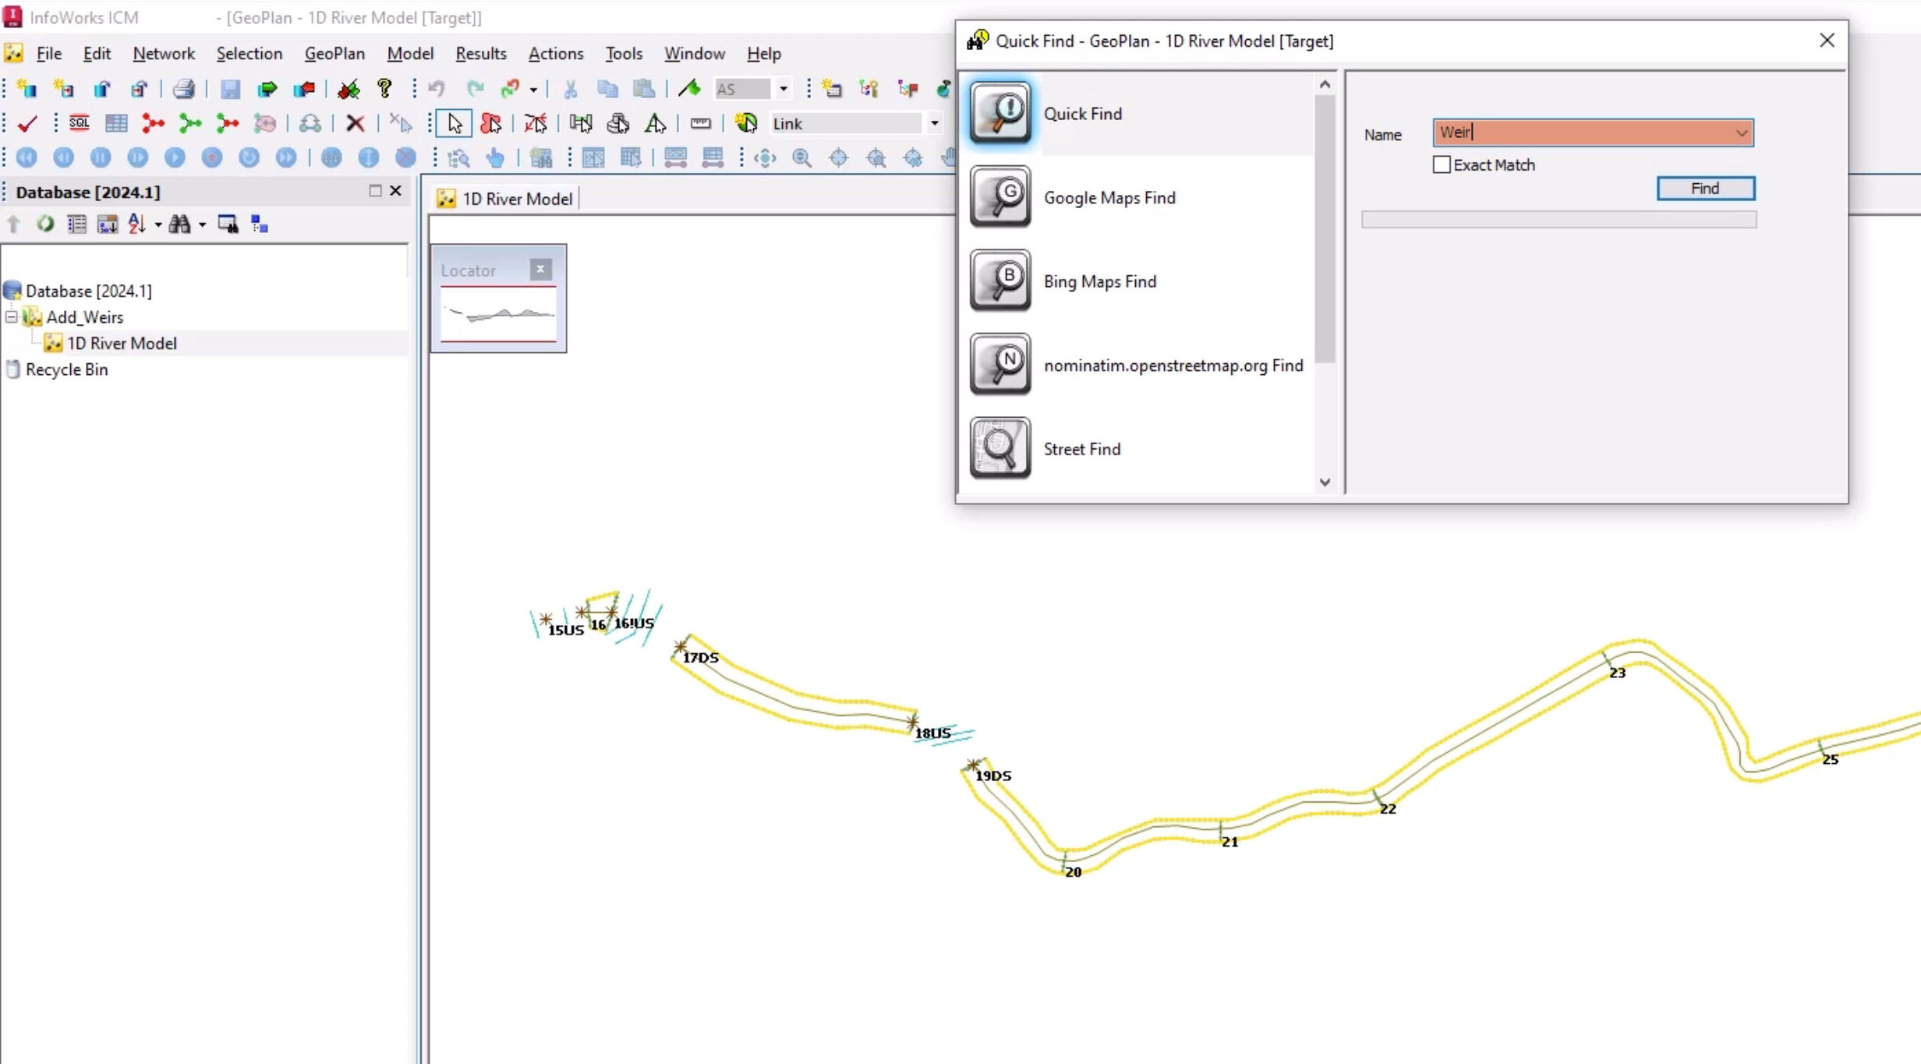
Task: Open the Link object type dropdown
Action: point(934,123)
